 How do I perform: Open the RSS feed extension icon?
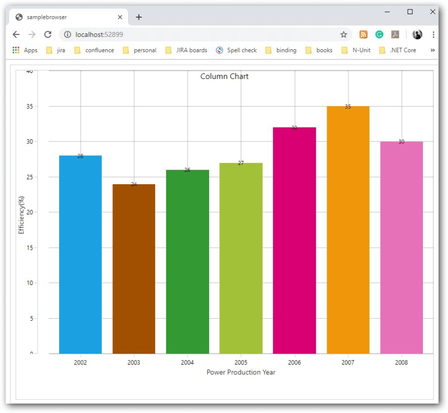coord(364,35)
